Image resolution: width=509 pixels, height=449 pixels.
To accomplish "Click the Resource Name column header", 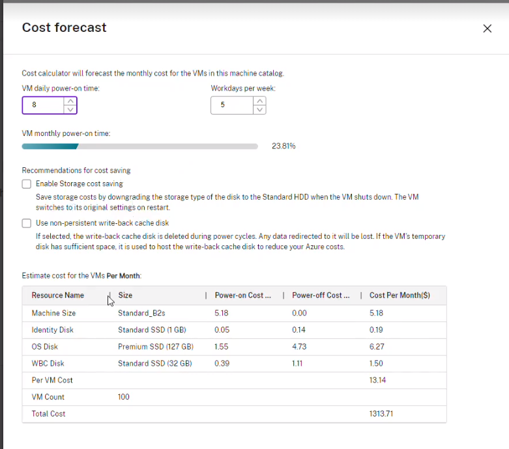I will tap(58, 295).
